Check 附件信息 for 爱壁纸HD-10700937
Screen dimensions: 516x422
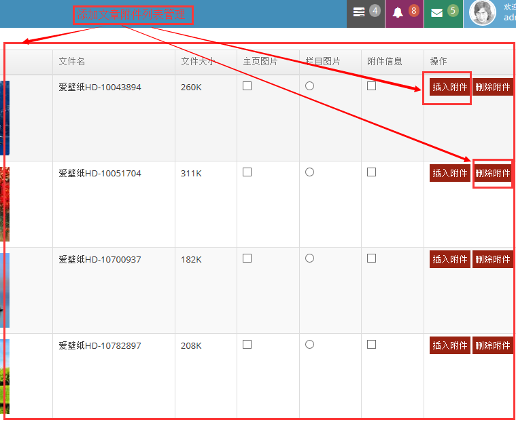(x=371, y=258)
